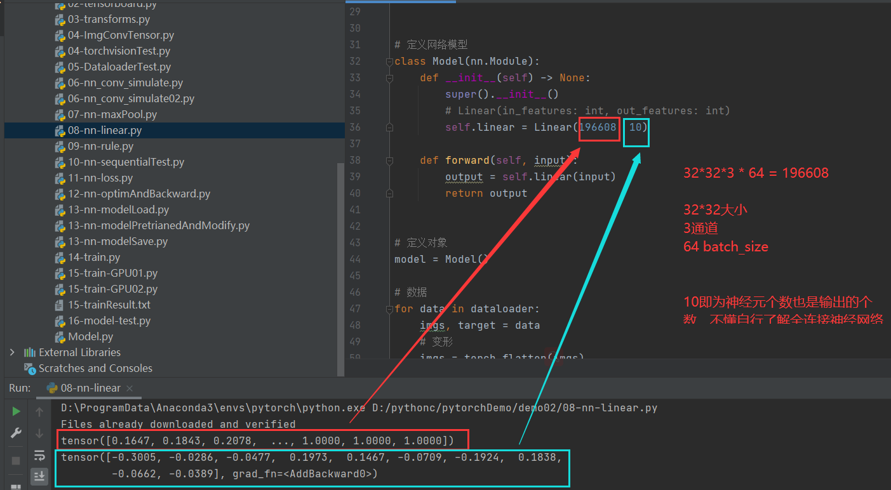Open 15-train-GPU01.py file
The width and height of the screenshot is (891, 490).
click(112, 273)
